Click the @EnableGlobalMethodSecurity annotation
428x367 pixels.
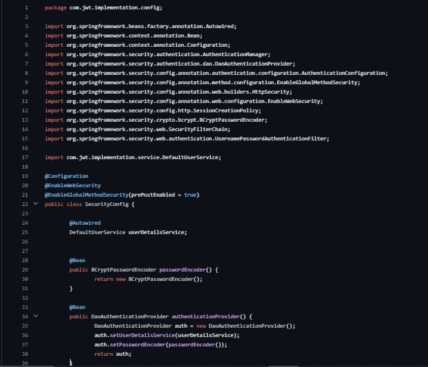86,195
